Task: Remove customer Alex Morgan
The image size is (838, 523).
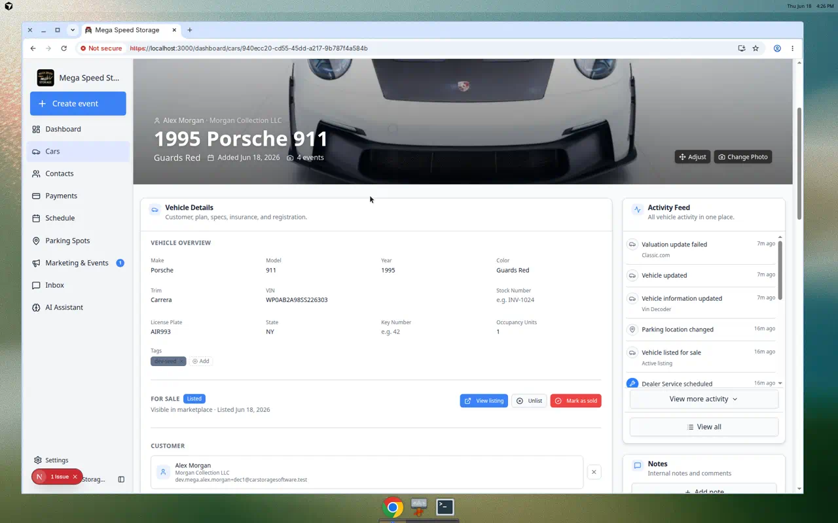Action: [594, 472]
